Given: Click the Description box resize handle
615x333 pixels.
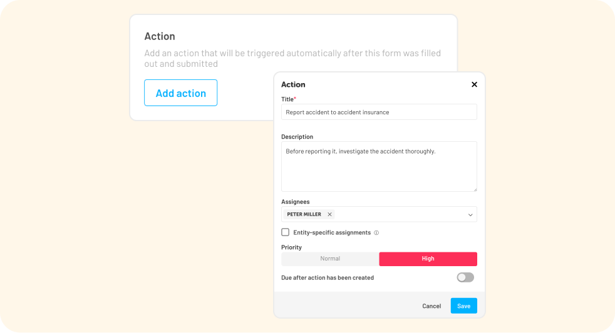Looking at the screenshot, I should tap(474, 189).
